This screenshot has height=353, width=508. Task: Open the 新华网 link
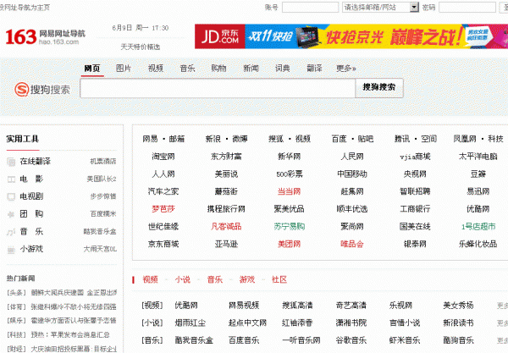[290, 157]
